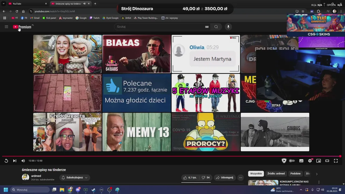Expand the tab search dropdown arrow
The height and width of the screenshot is (194, 345).
point(4,4)
